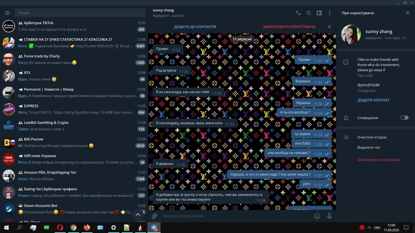The image size is (415, 233).
Task: Open the hamburger main menu
Action: pyautogui.click(x=7, y=13)
